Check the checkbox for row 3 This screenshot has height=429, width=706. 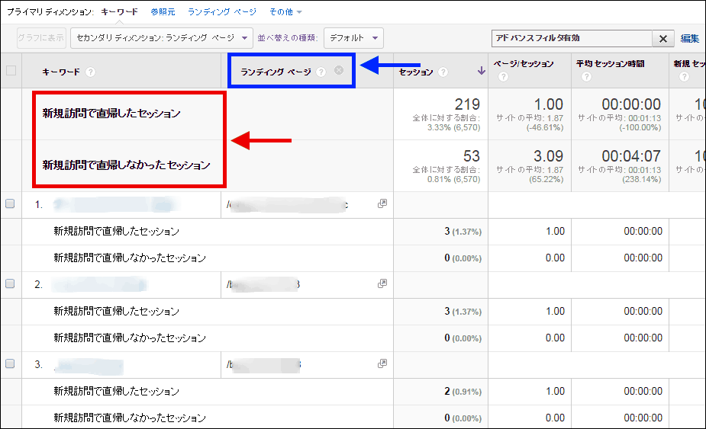tap(11, 363)
